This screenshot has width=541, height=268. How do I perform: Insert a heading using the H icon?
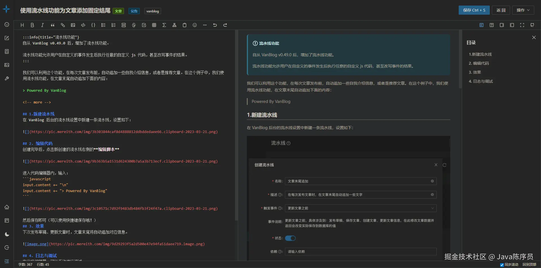click(x=22, y=25)
